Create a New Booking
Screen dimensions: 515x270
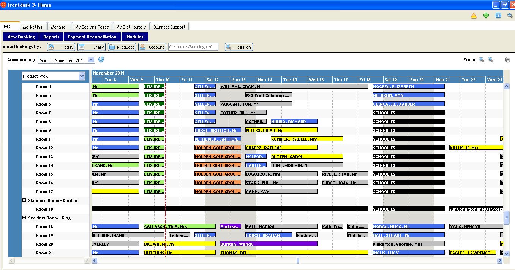(x=21, y=37)
